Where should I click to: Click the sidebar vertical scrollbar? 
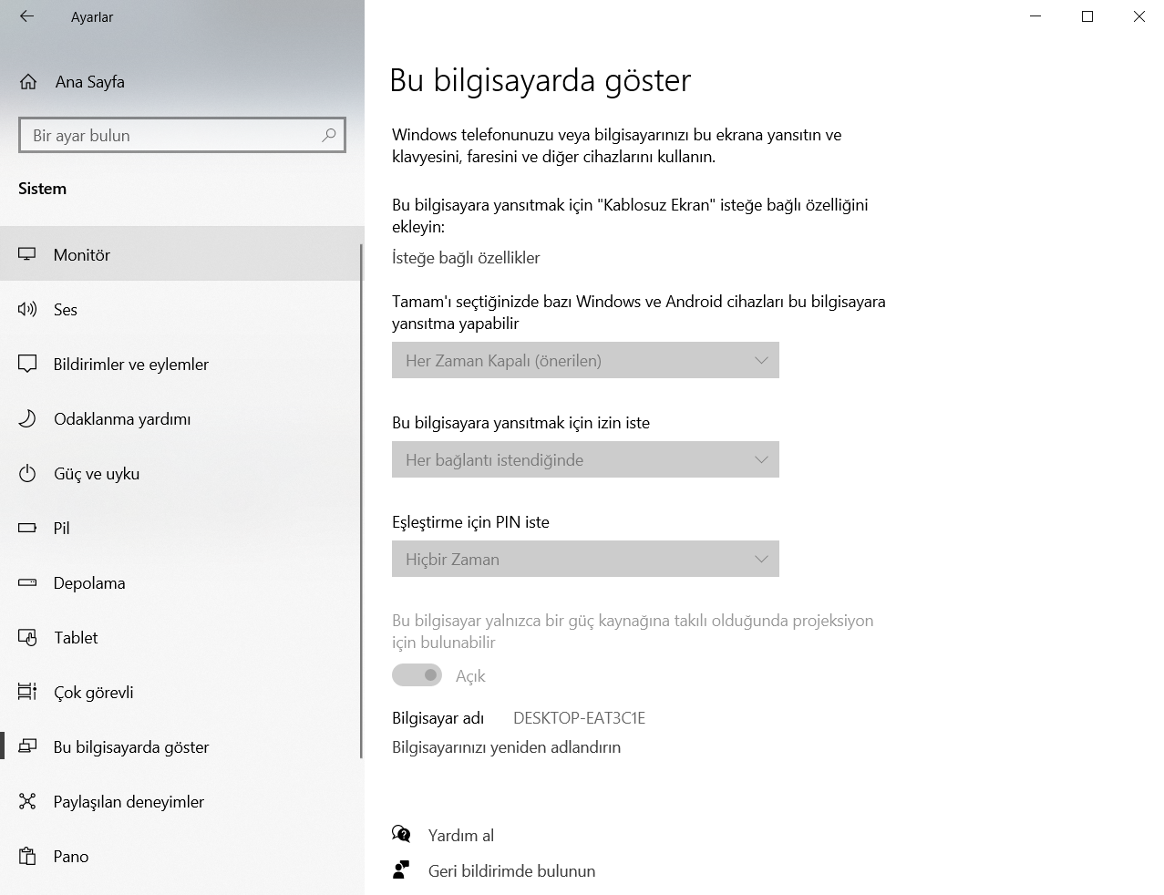coord(362,501)
